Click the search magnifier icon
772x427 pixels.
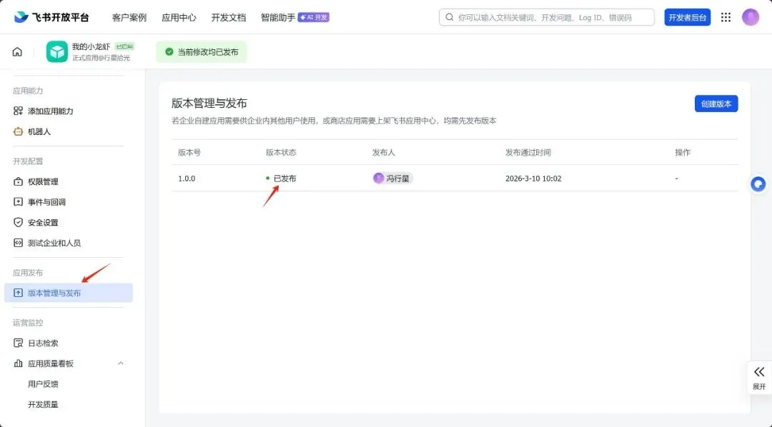click(x=449, y=17)
